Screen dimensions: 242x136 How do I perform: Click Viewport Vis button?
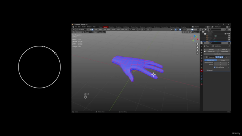[x=210, y=51]
